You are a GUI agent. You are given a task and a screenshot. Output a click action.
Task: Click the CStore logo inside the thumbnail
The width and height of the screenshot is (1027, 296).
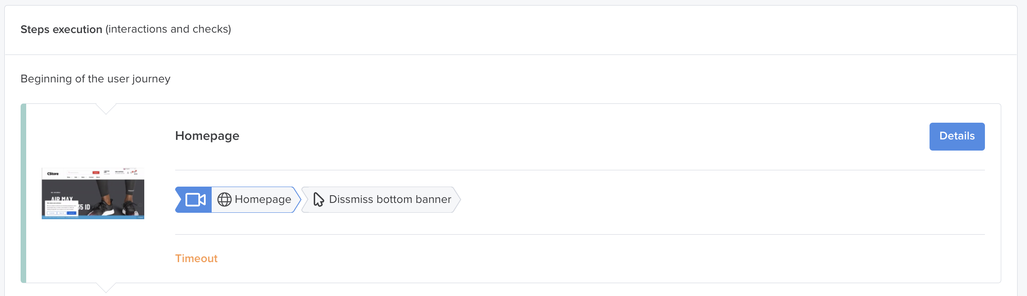53,174
